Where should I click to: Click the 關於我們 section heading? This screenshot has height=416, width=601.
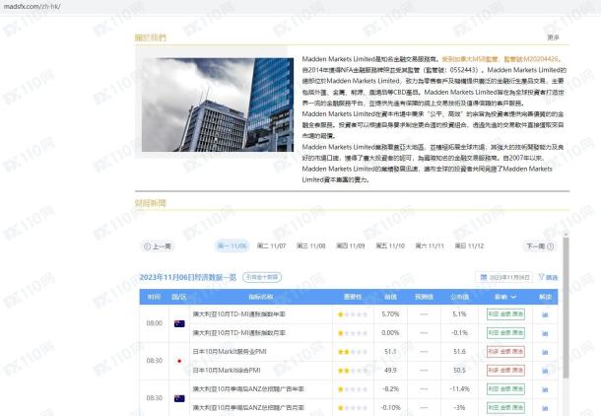tap(150, 37)
